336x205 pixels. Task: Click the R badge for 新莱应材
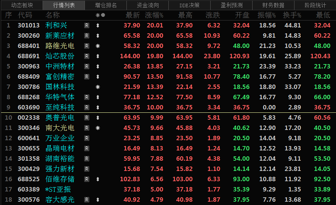click(x=86, y=36)
